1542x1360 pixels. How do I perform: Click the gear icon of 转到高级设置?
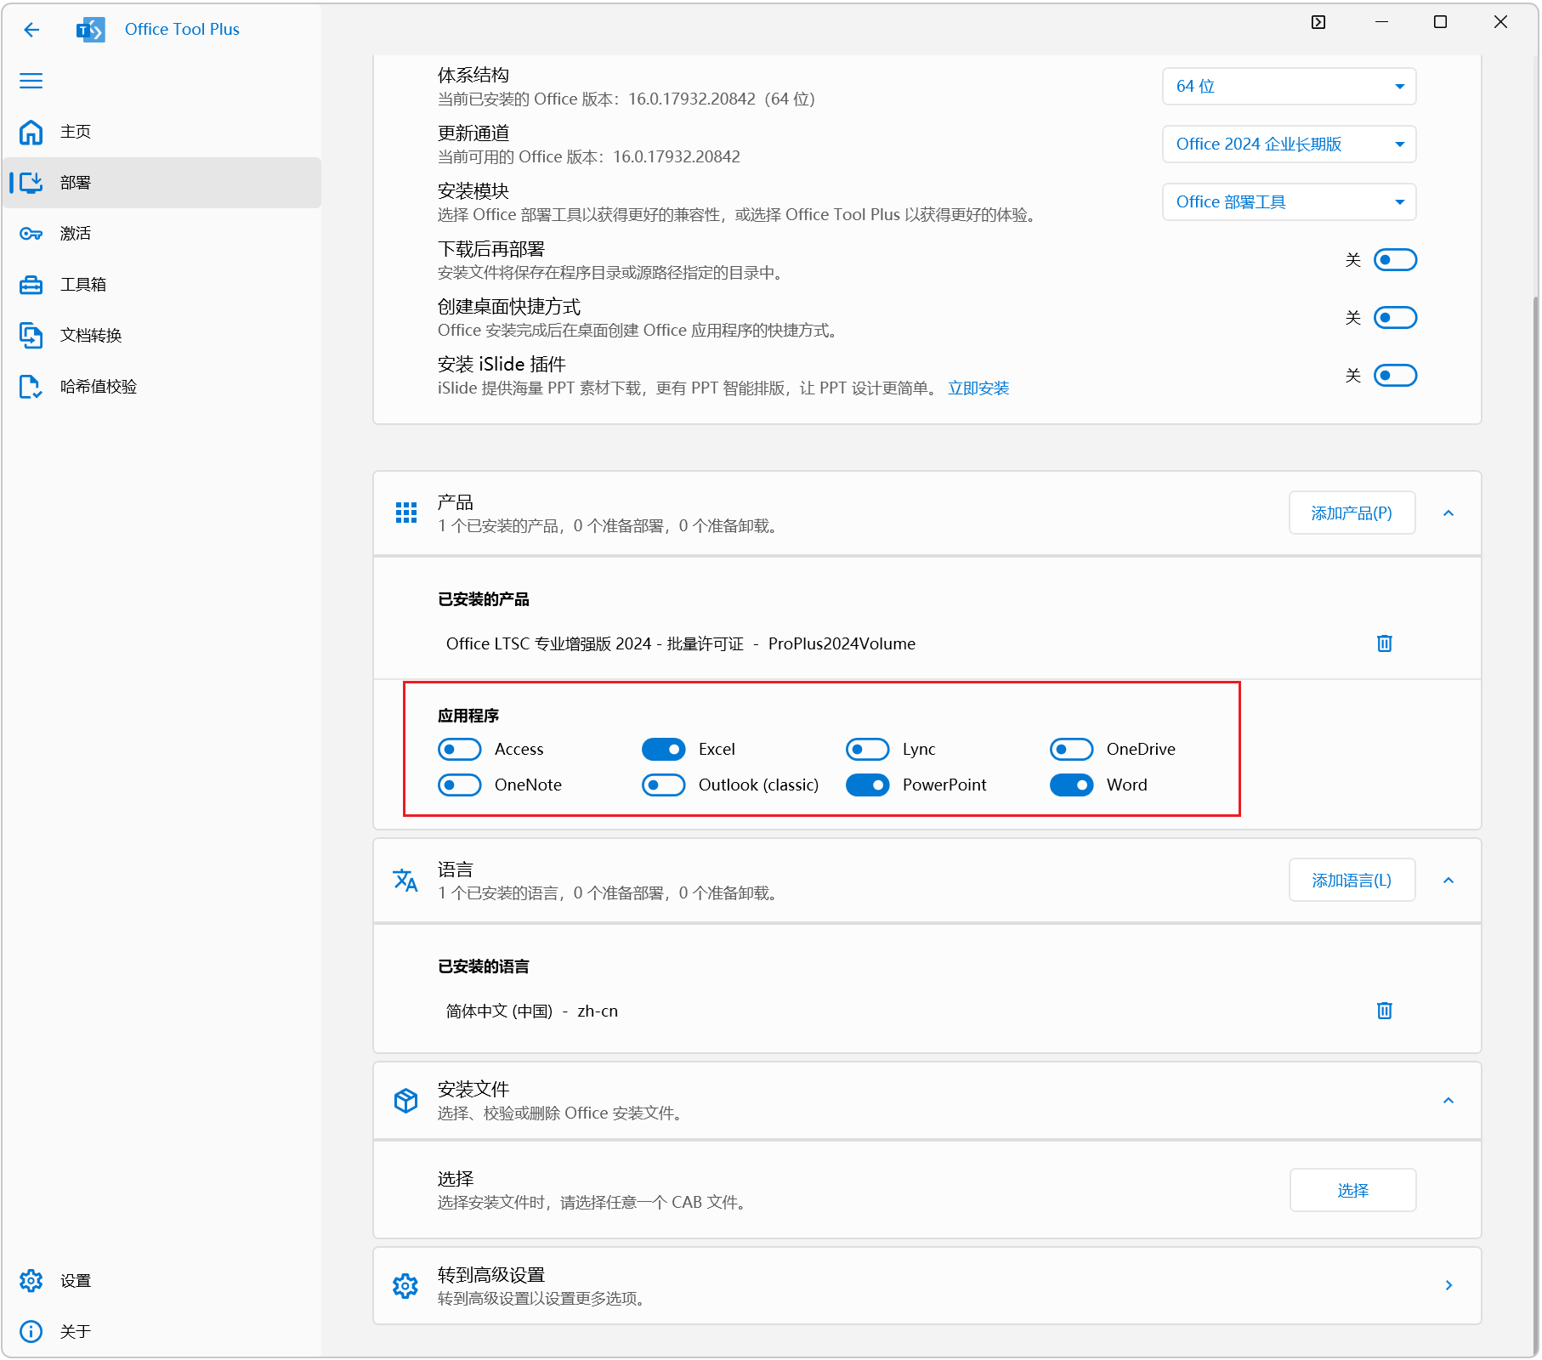click(406, 1286)
